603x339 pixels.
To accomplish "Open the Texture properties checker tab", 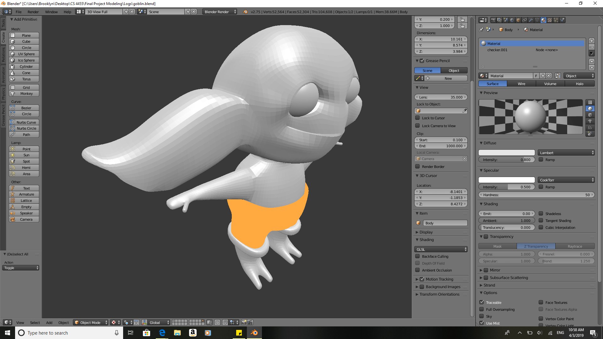I will coord(550,20).
